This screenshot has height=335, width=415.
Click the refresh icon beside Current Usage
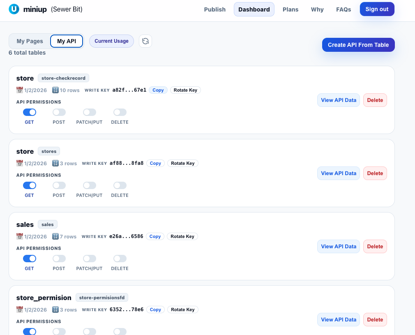click(x=145, y=41)
